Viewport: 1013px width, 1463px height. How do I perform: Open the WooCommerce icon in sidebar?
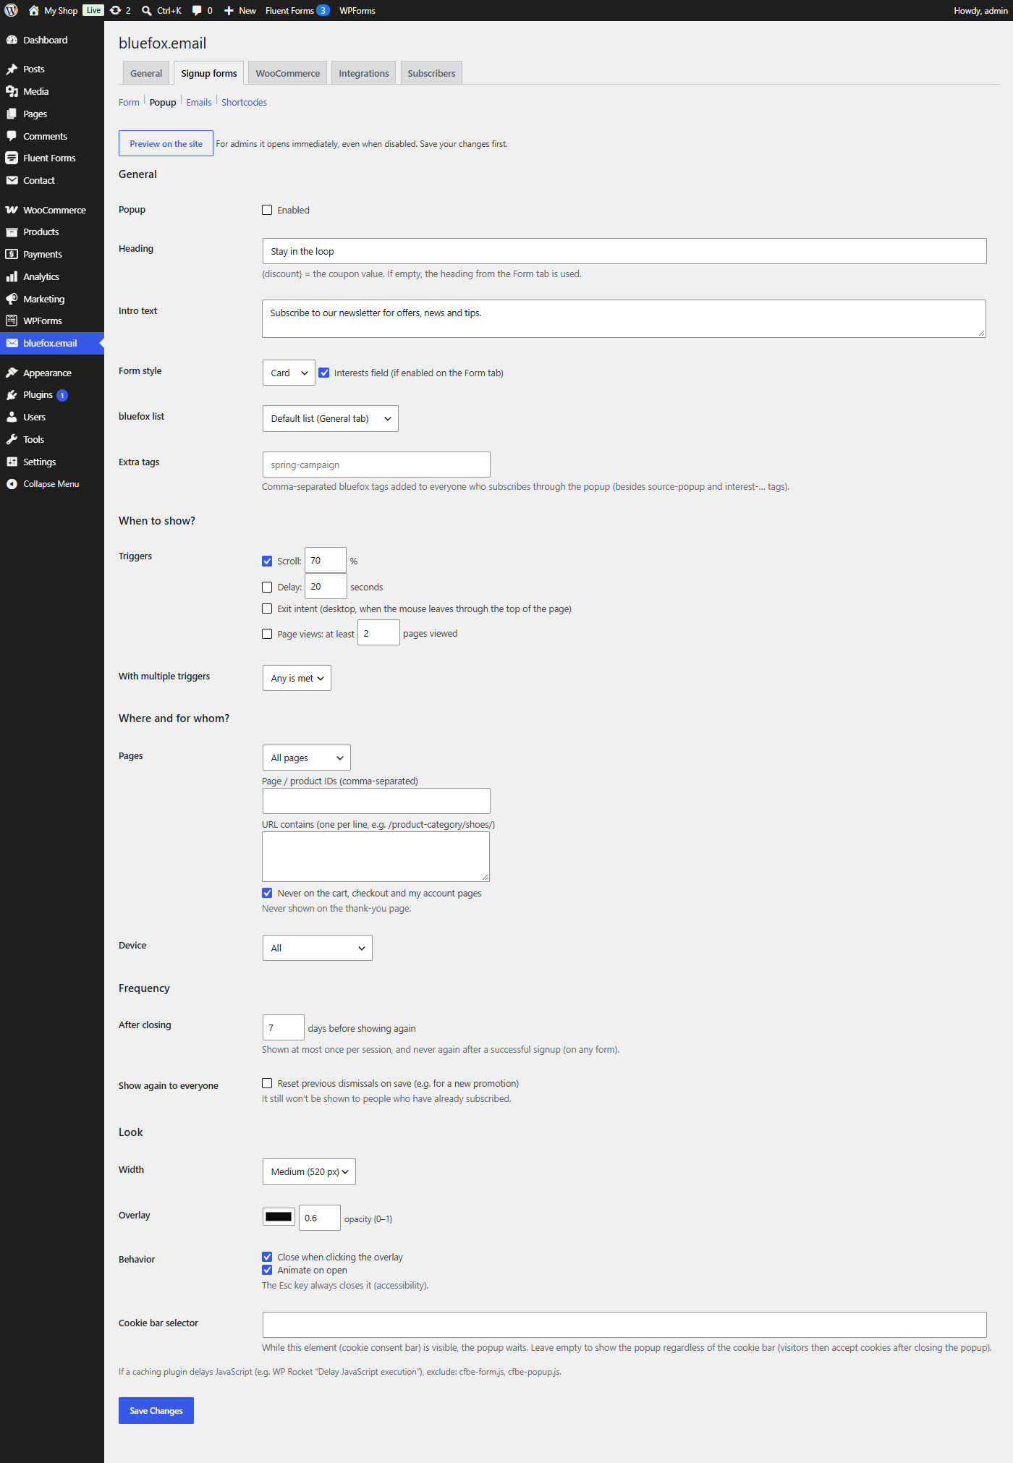(x=12, y=210)
